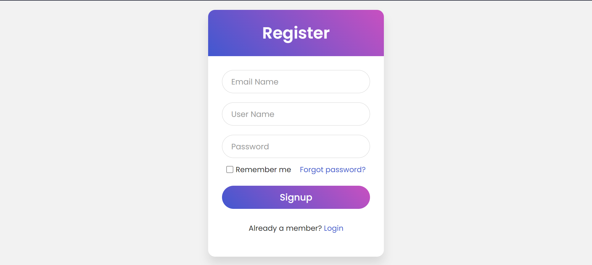592x265 pixels.
Task: Go to Login for existing members
Action: 333,228
